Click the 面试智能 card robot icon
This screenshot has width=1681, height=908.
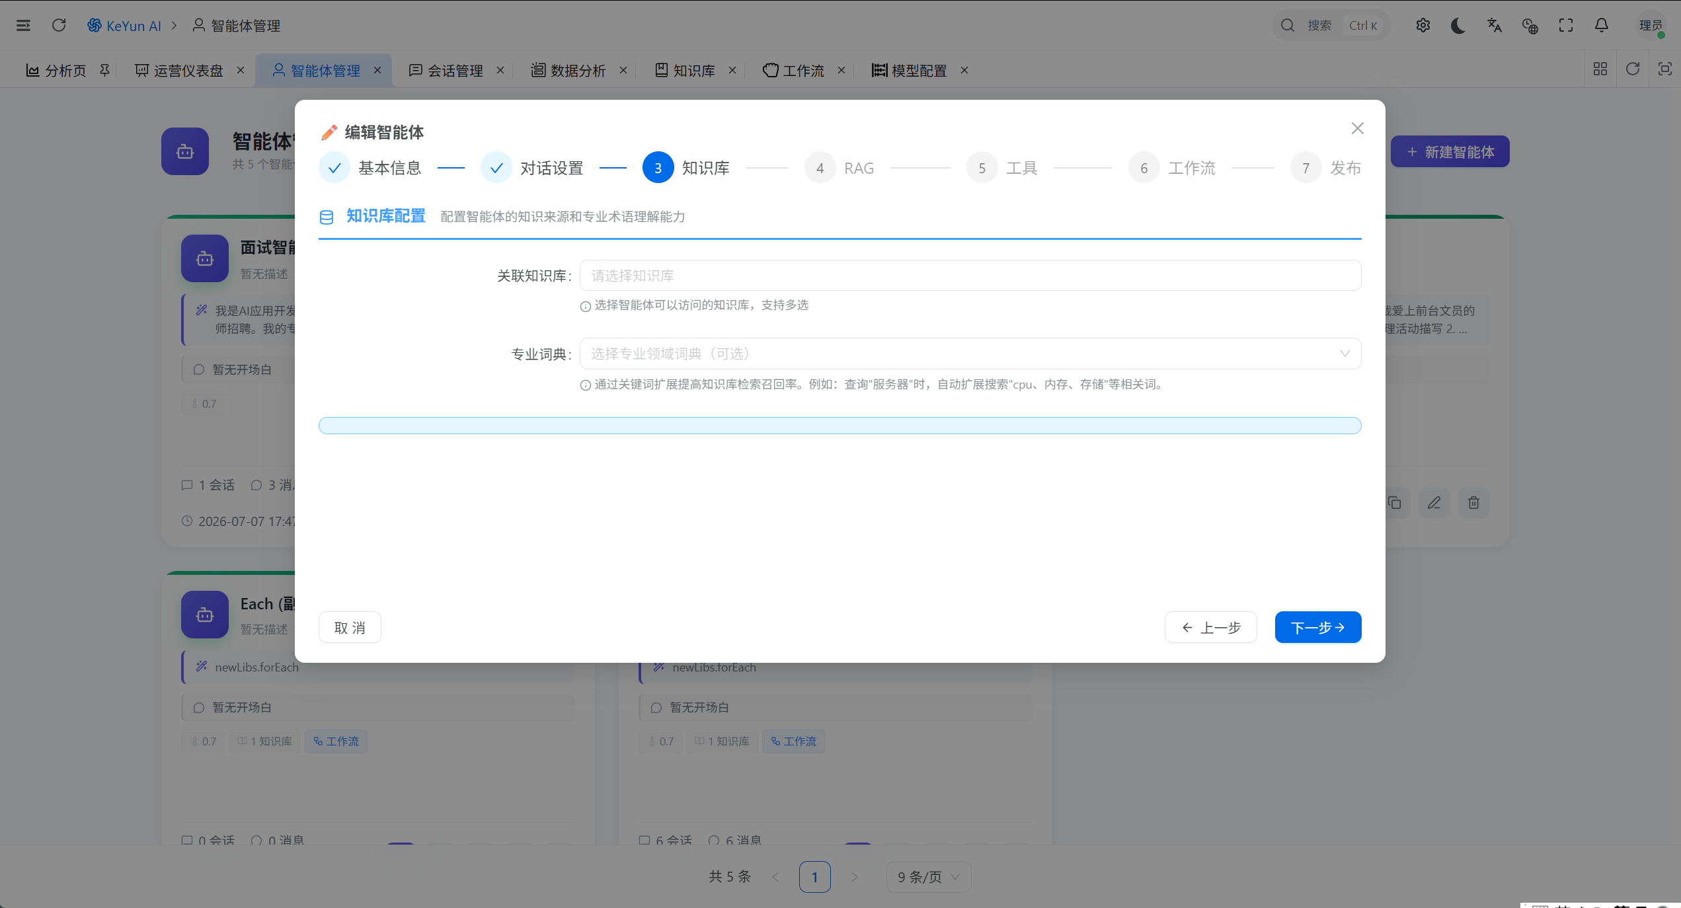click(x=205, y=258)
